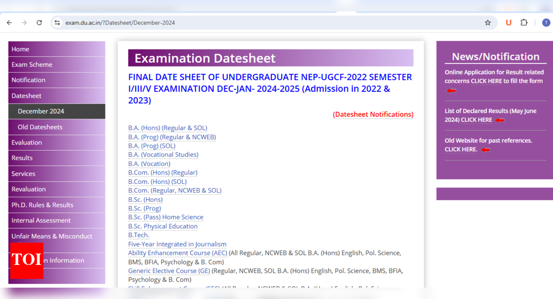This screenshot has height=299, width=553.
Task: Go to Home in the sidebar
Action: [20, 49]
